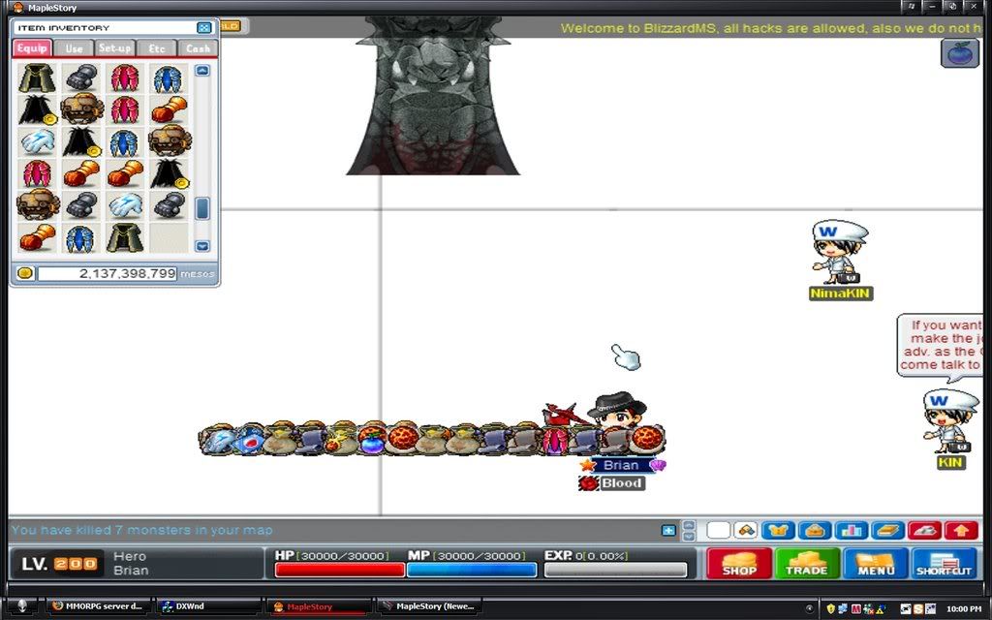
Task: Open the equipment shirt quick button
Action: pos(778,530)
